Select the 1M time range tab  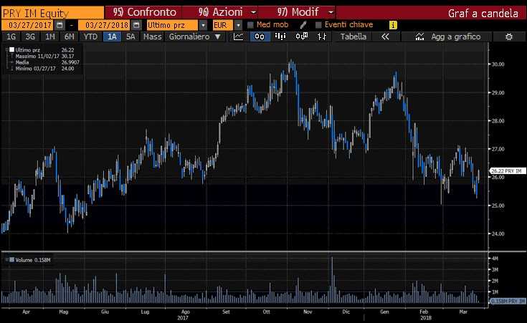tap(49, 37)
